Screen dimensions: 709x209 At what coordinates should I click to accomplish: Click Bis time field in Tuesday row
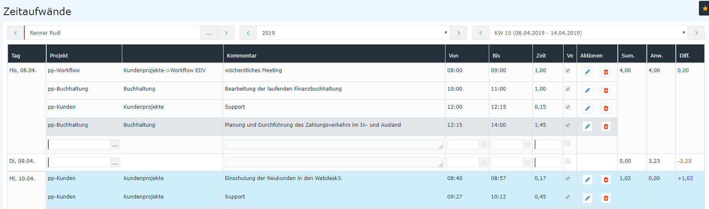pyautogui.click(x=507, y=162)
